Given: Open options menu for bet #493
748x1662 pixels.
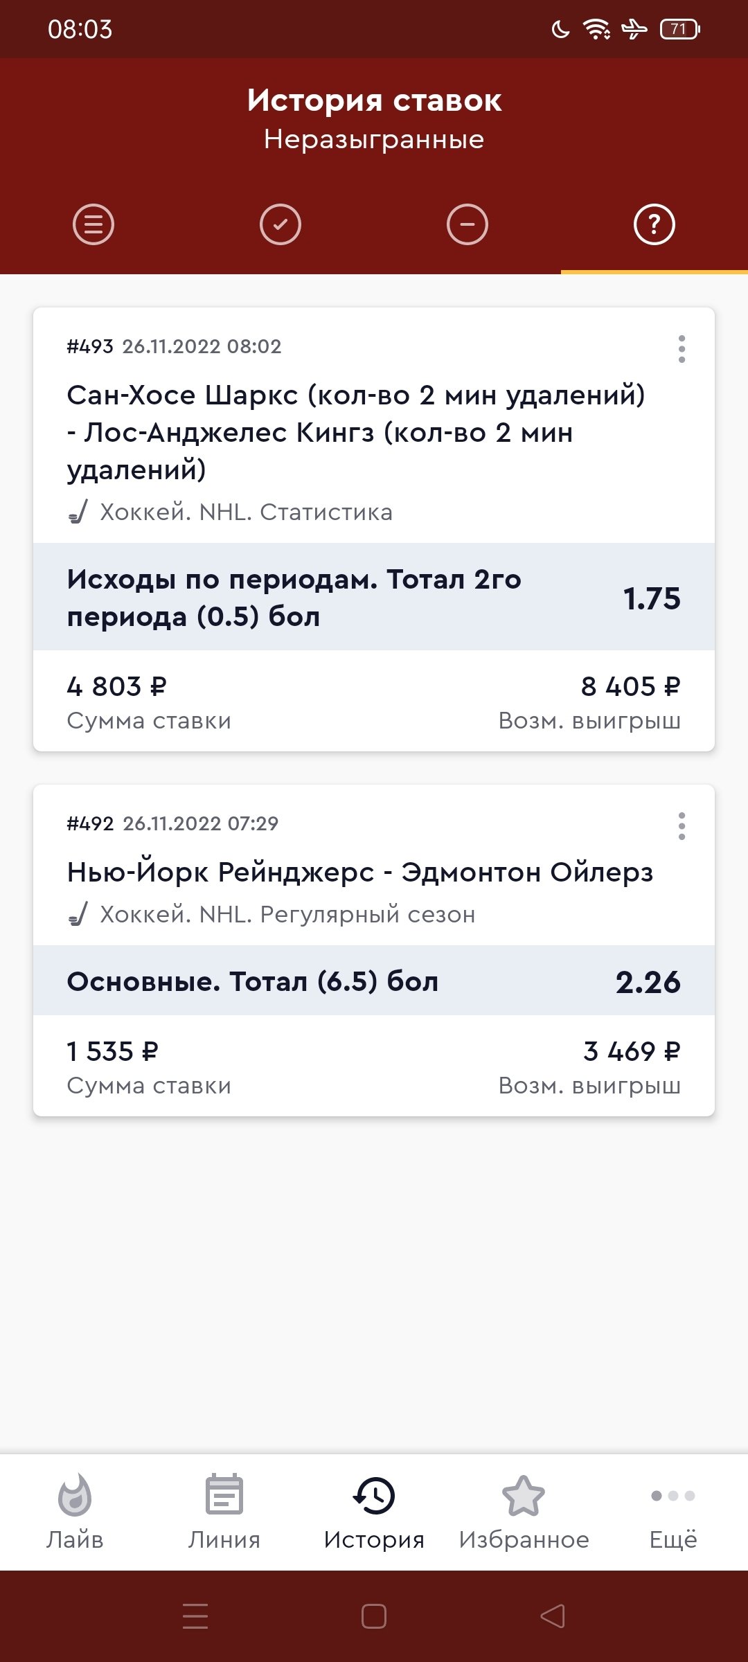Looking at the screenshot, I should pyautogui.click(x=682, y=349).
